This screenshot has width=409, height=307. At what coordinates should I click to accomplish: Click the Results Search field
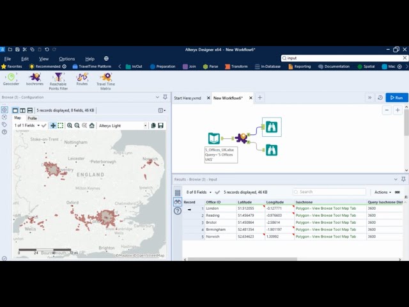[x=329, y=192]
